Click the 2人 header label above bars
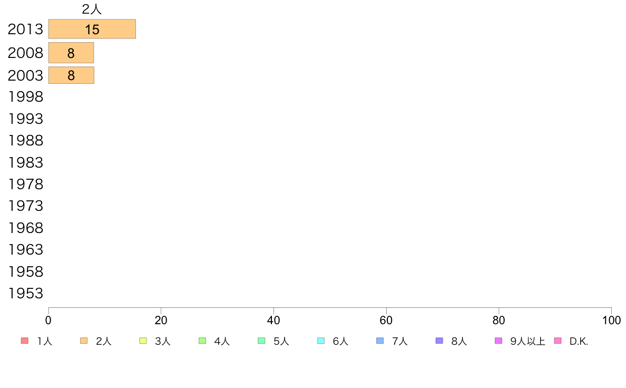This screenshot has height=388, width=626. pos(92,9)
